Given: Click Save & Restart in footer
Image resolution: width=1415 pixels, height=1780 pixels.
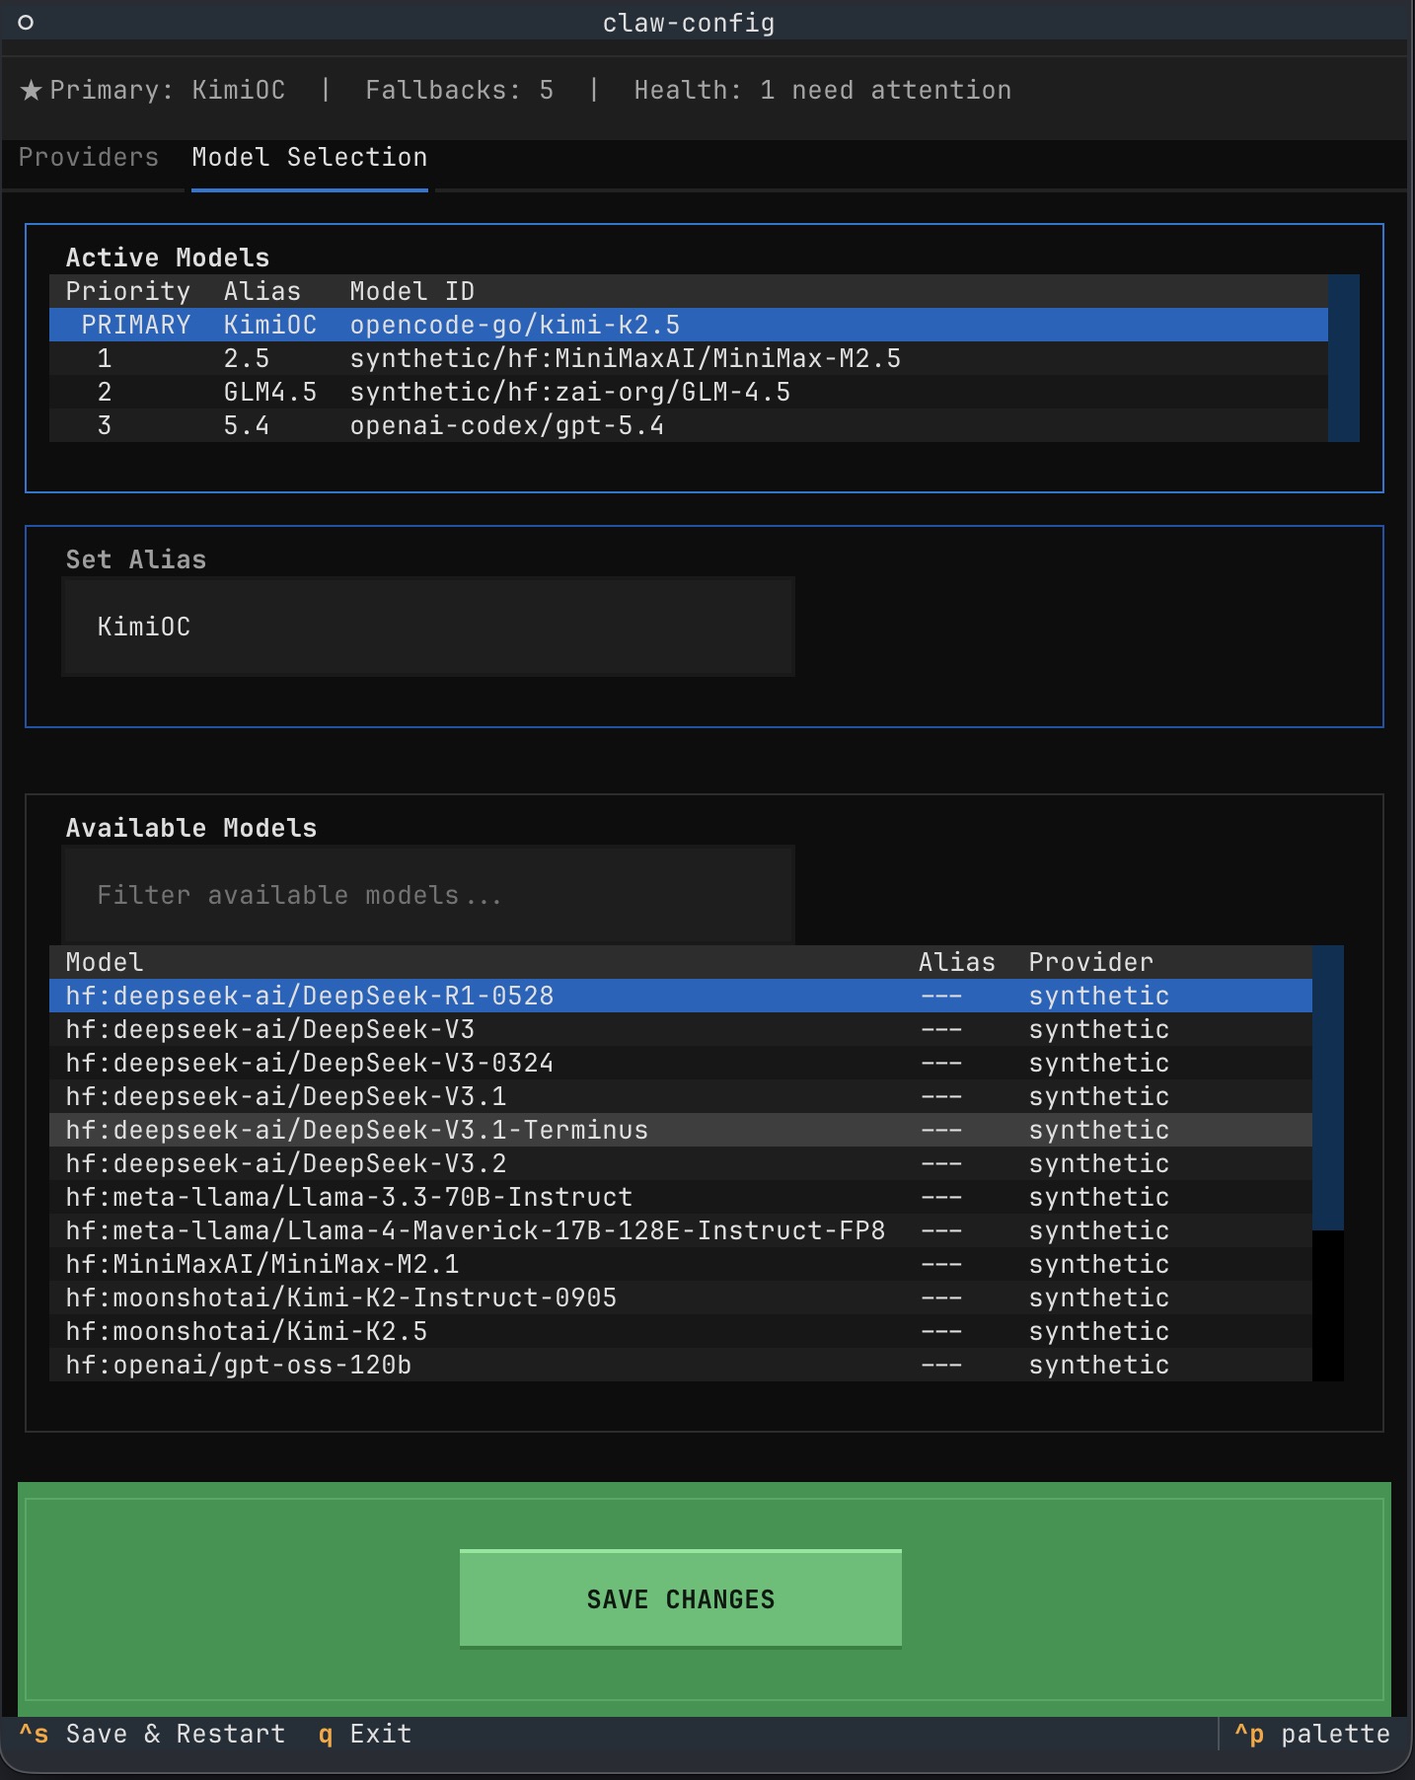Looking at the screenshot, I should pos(153,1734).
